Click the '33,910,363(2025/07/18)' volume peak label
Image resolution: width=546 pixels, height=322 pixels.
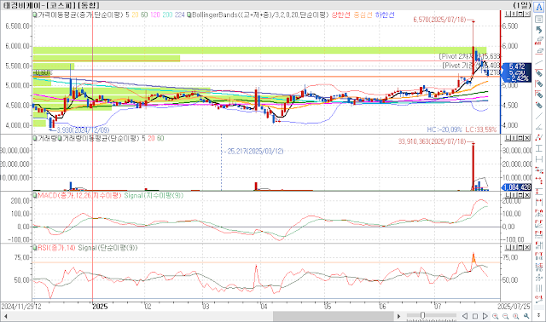(x=432, y=141)
